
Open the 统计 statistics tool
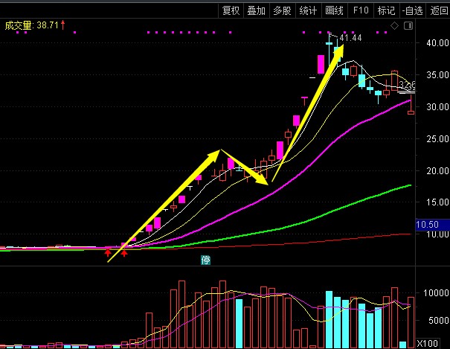(308, 10)
